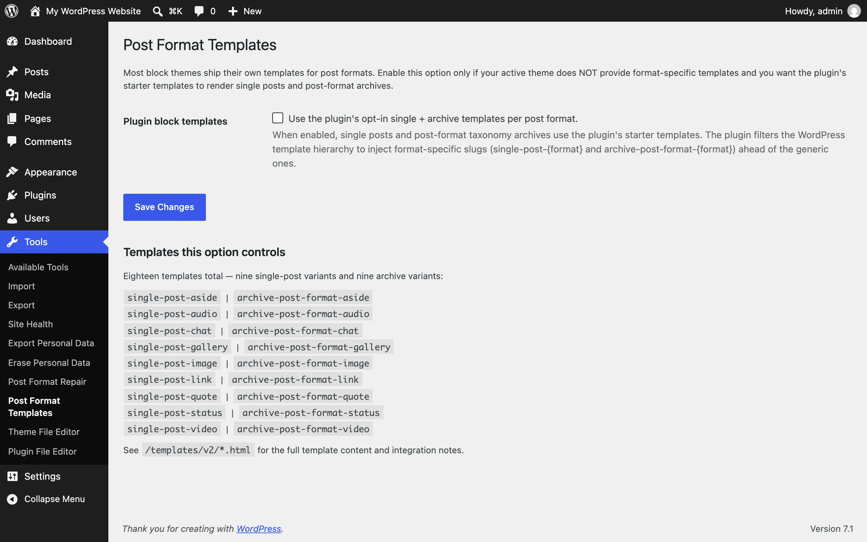Click archive-post-format-video code text
The height and width of the screenshot is (542, 867).
[x=303, y=429]
